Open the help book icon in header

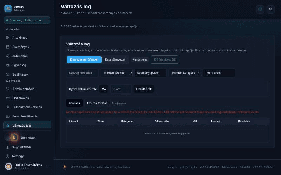260,9
